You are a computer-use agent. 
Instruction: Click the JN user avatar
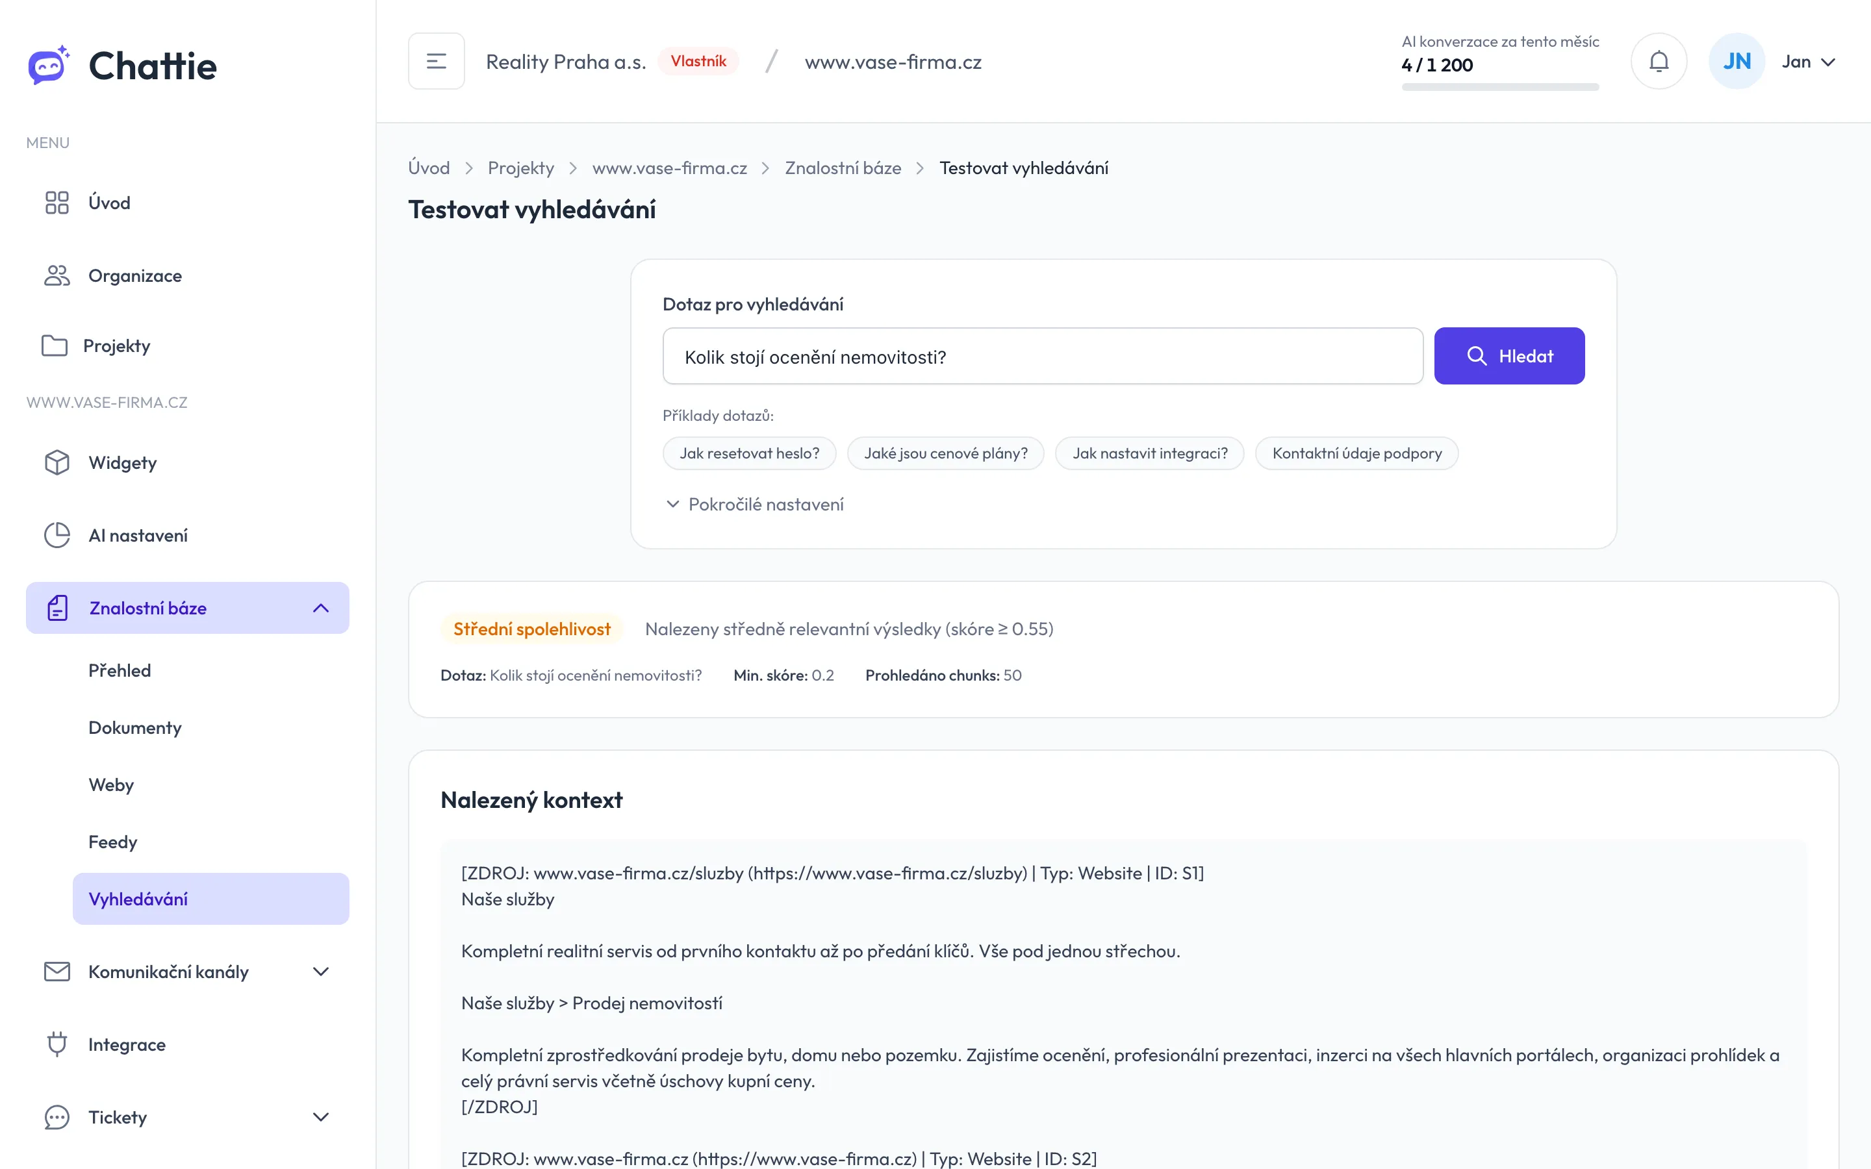[x=1737, y=61]
